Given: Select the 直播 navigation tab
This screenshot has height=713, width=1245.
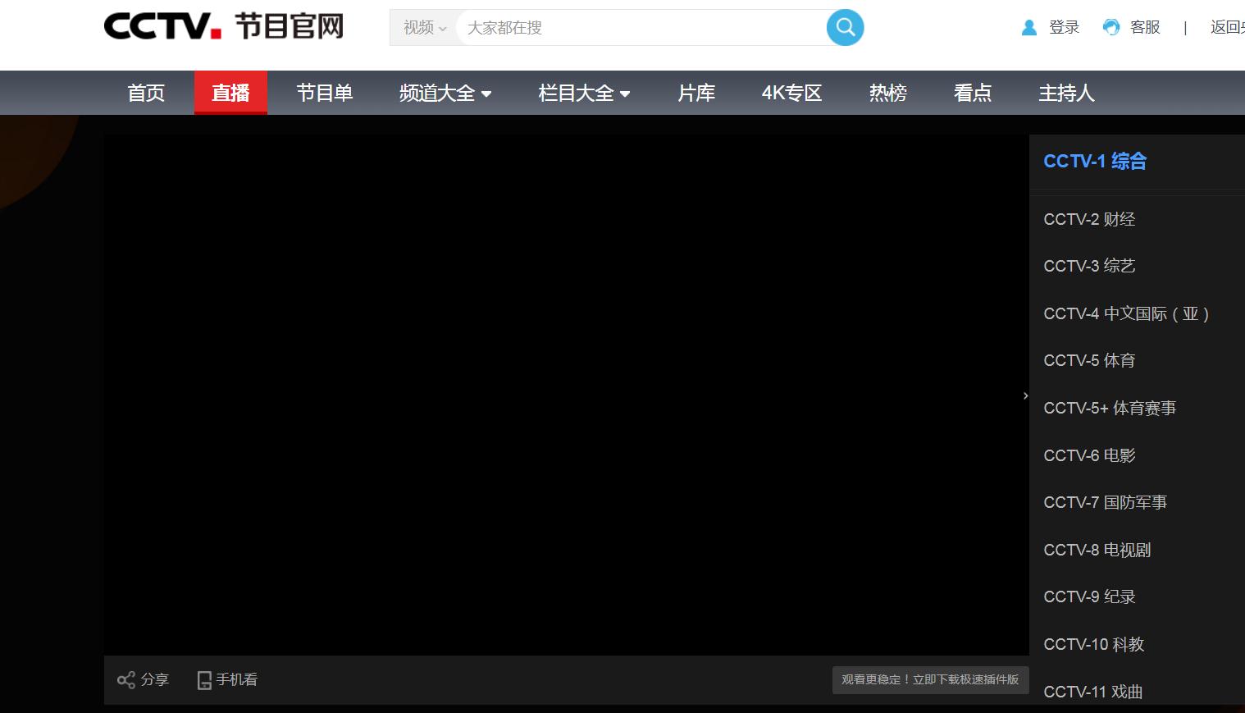Looking at the screenshot, I should [x=230, y=93].
